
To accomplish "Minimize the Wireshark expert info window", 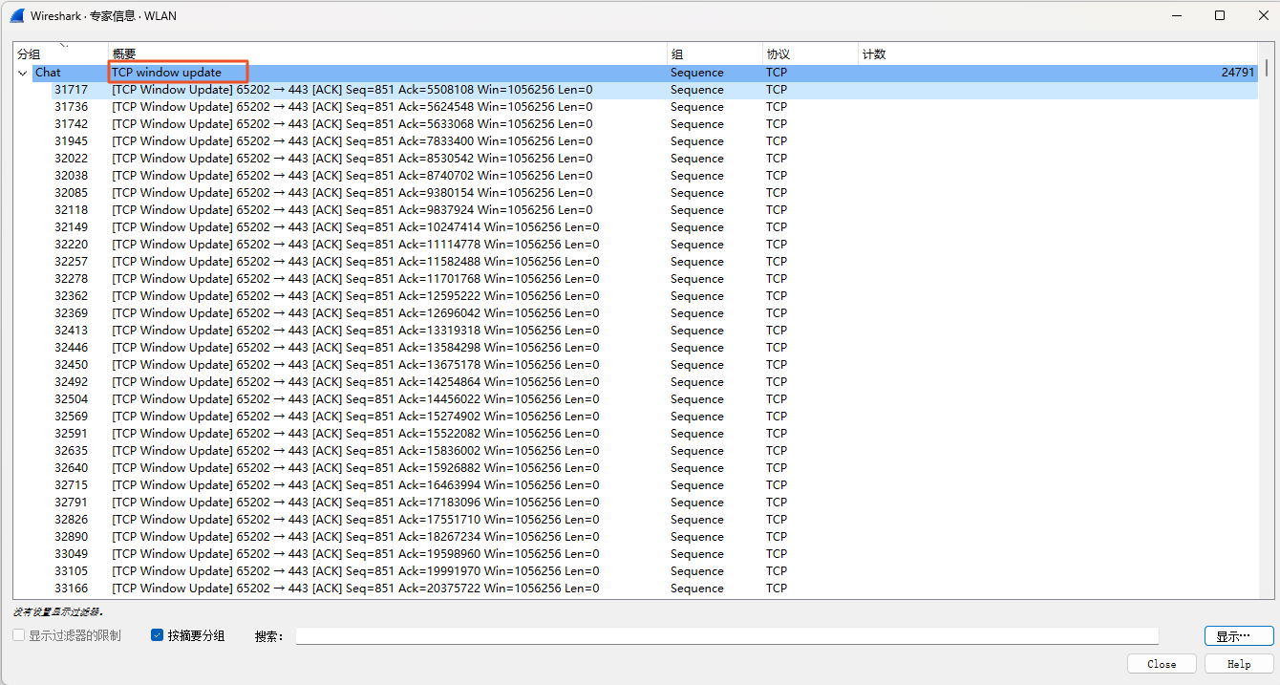I will tap(1177, 15).
